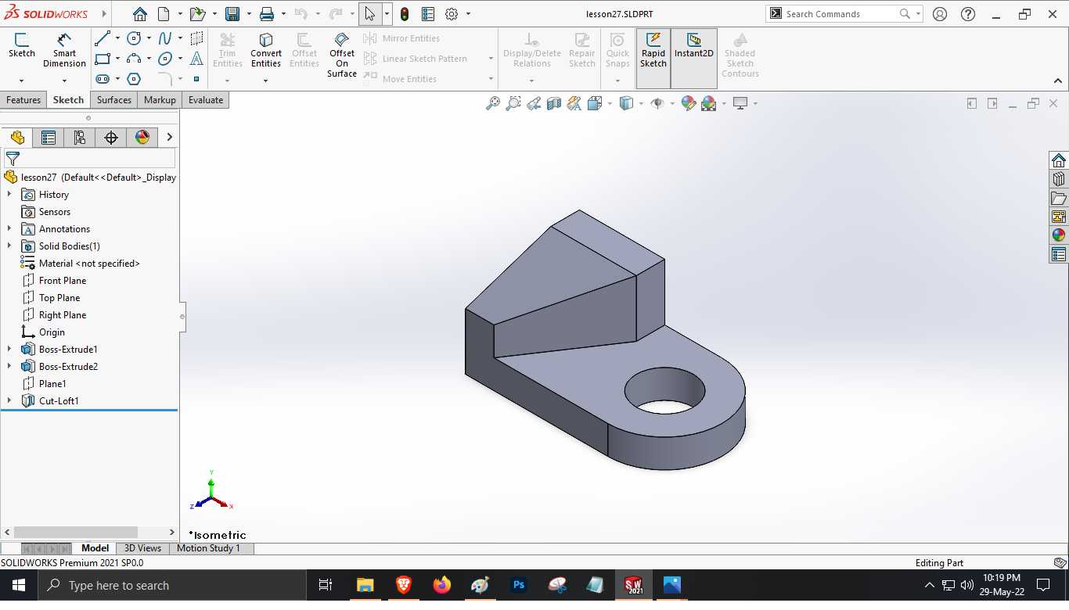Open the Help question mark button
The height and width of the screenshot is (610, 1069).
[x=968, y=14]
